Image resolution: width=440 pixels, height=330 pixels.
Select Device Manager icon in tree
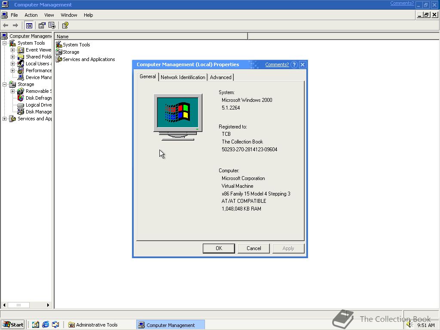pyautogui.click(x=21, y=77)
